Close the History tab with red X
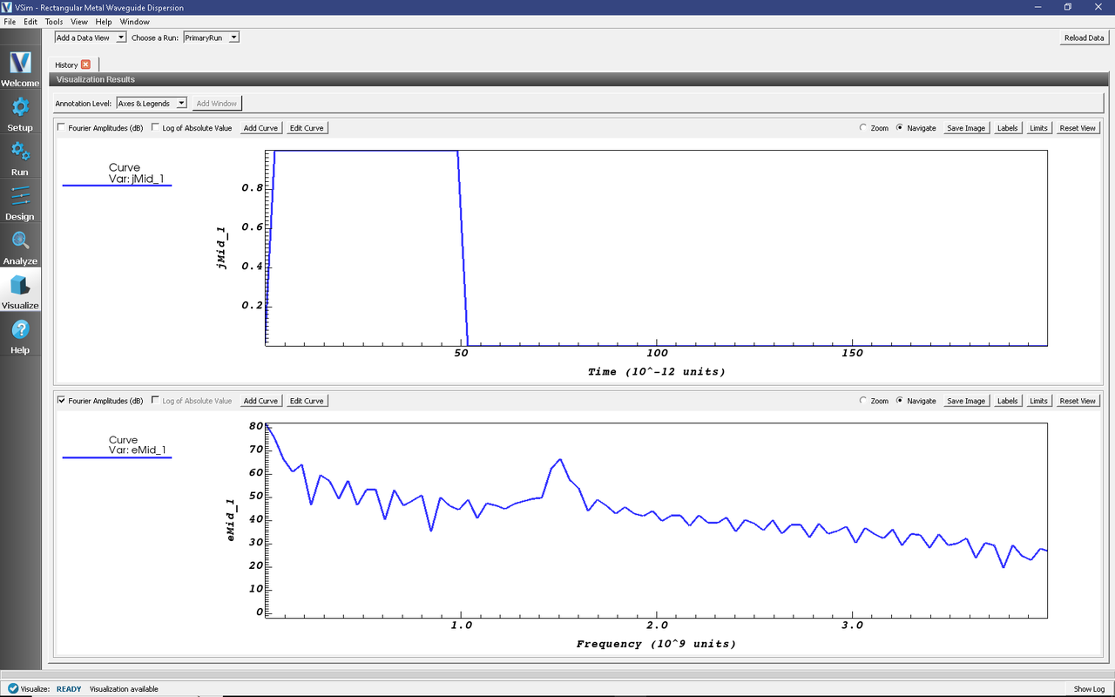The width and height of the screenshot is (1115, 697). (x=85, y=64)
